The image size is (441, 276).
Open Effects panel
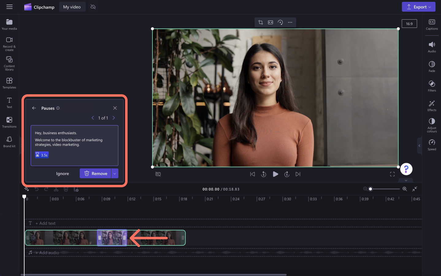pos(432,106)
